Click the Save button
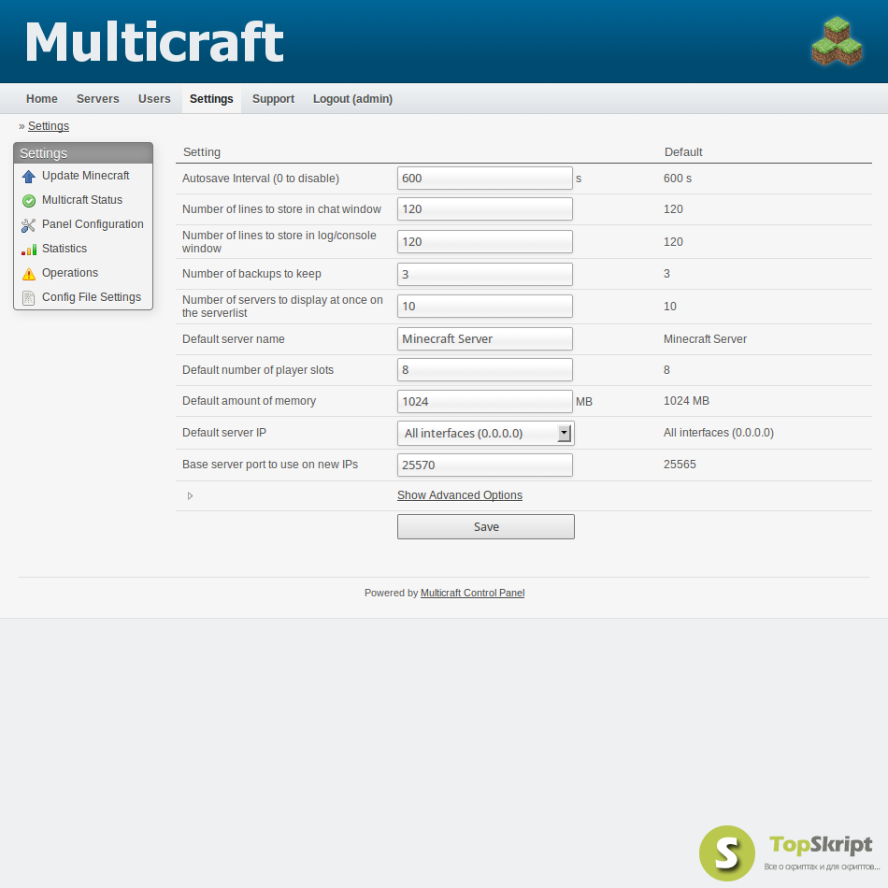This screenshot has height=888, width=888. pos(486,526)
